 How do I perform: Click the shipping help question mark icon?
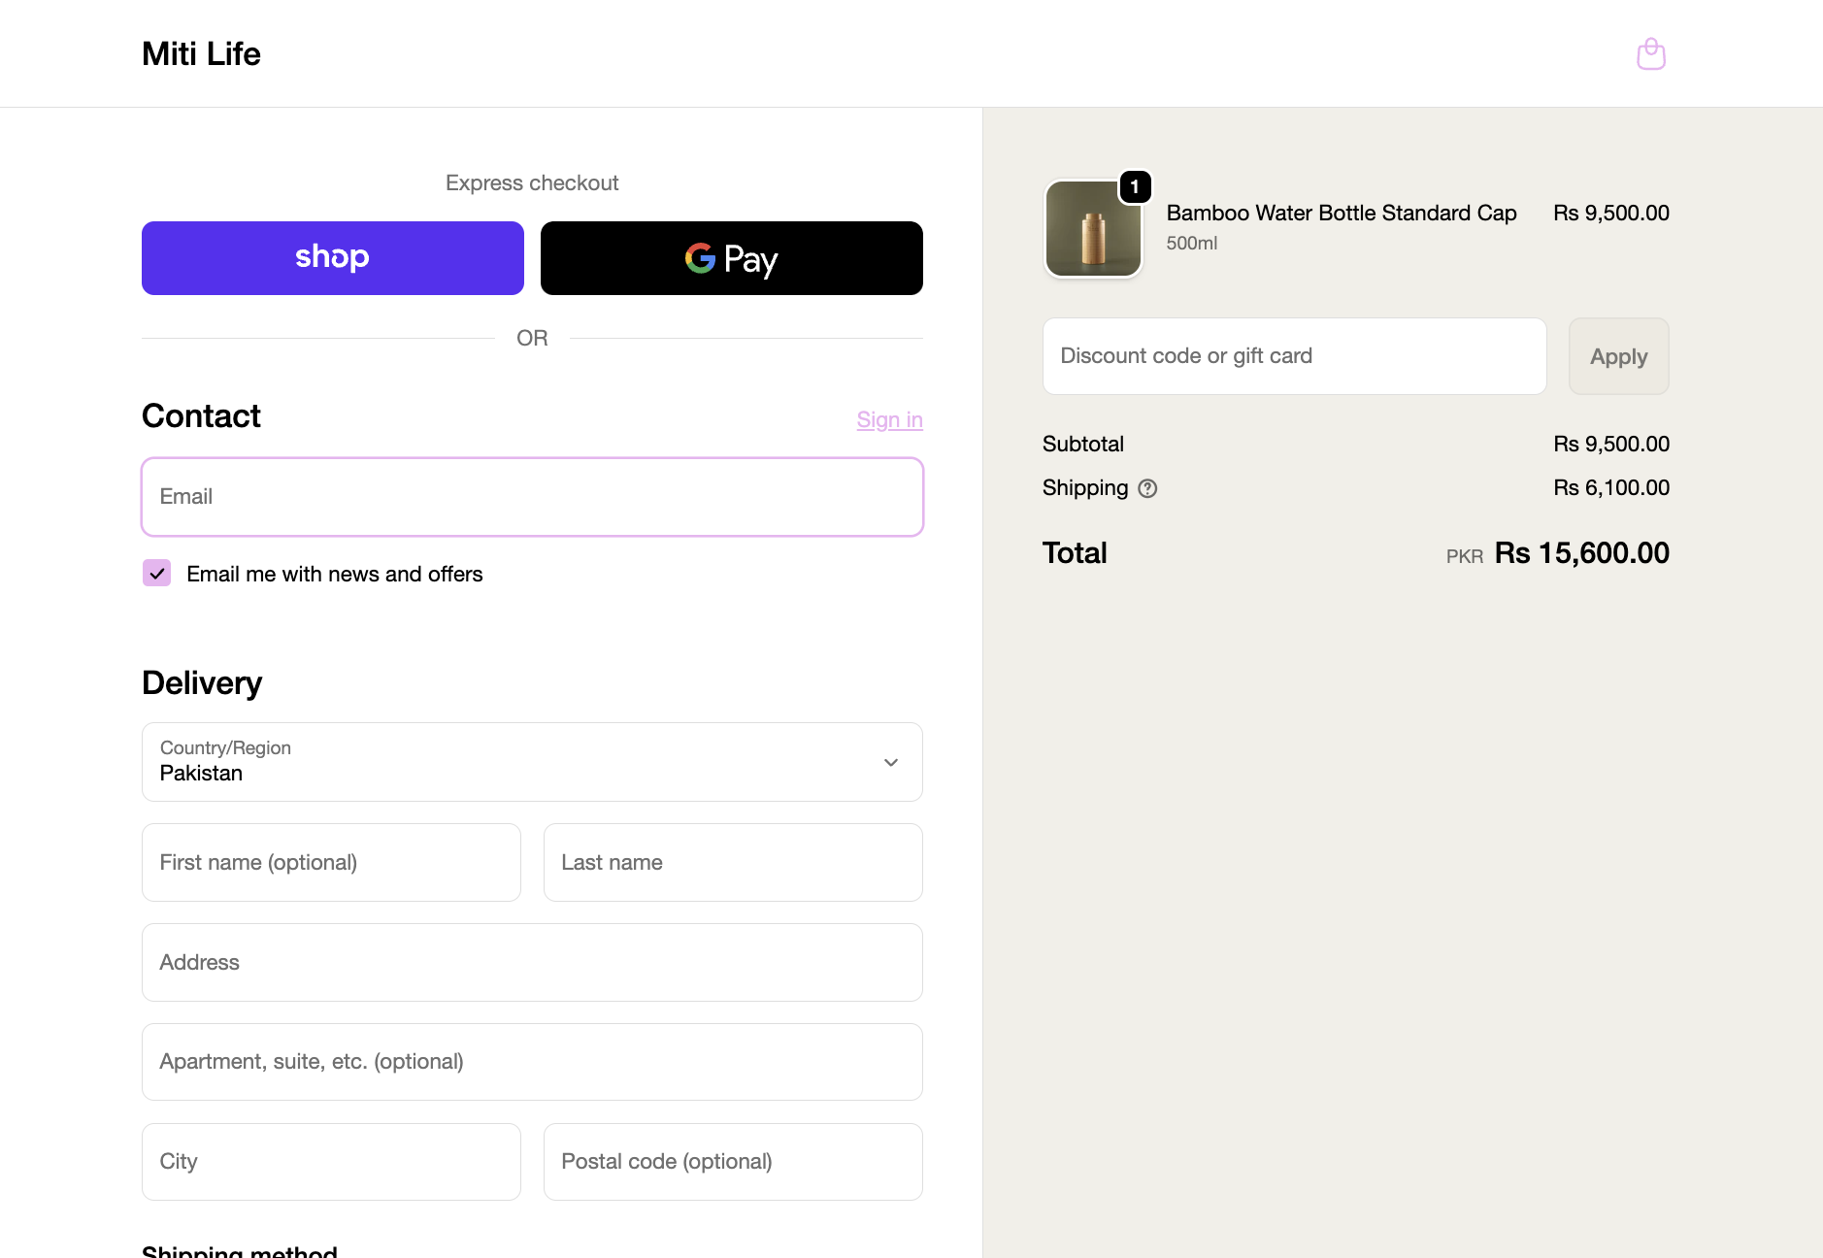pyautogui.click(x=1147, y=488)
